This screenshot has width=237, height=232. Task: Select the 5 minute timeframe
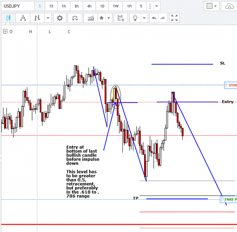coord(40,6)
